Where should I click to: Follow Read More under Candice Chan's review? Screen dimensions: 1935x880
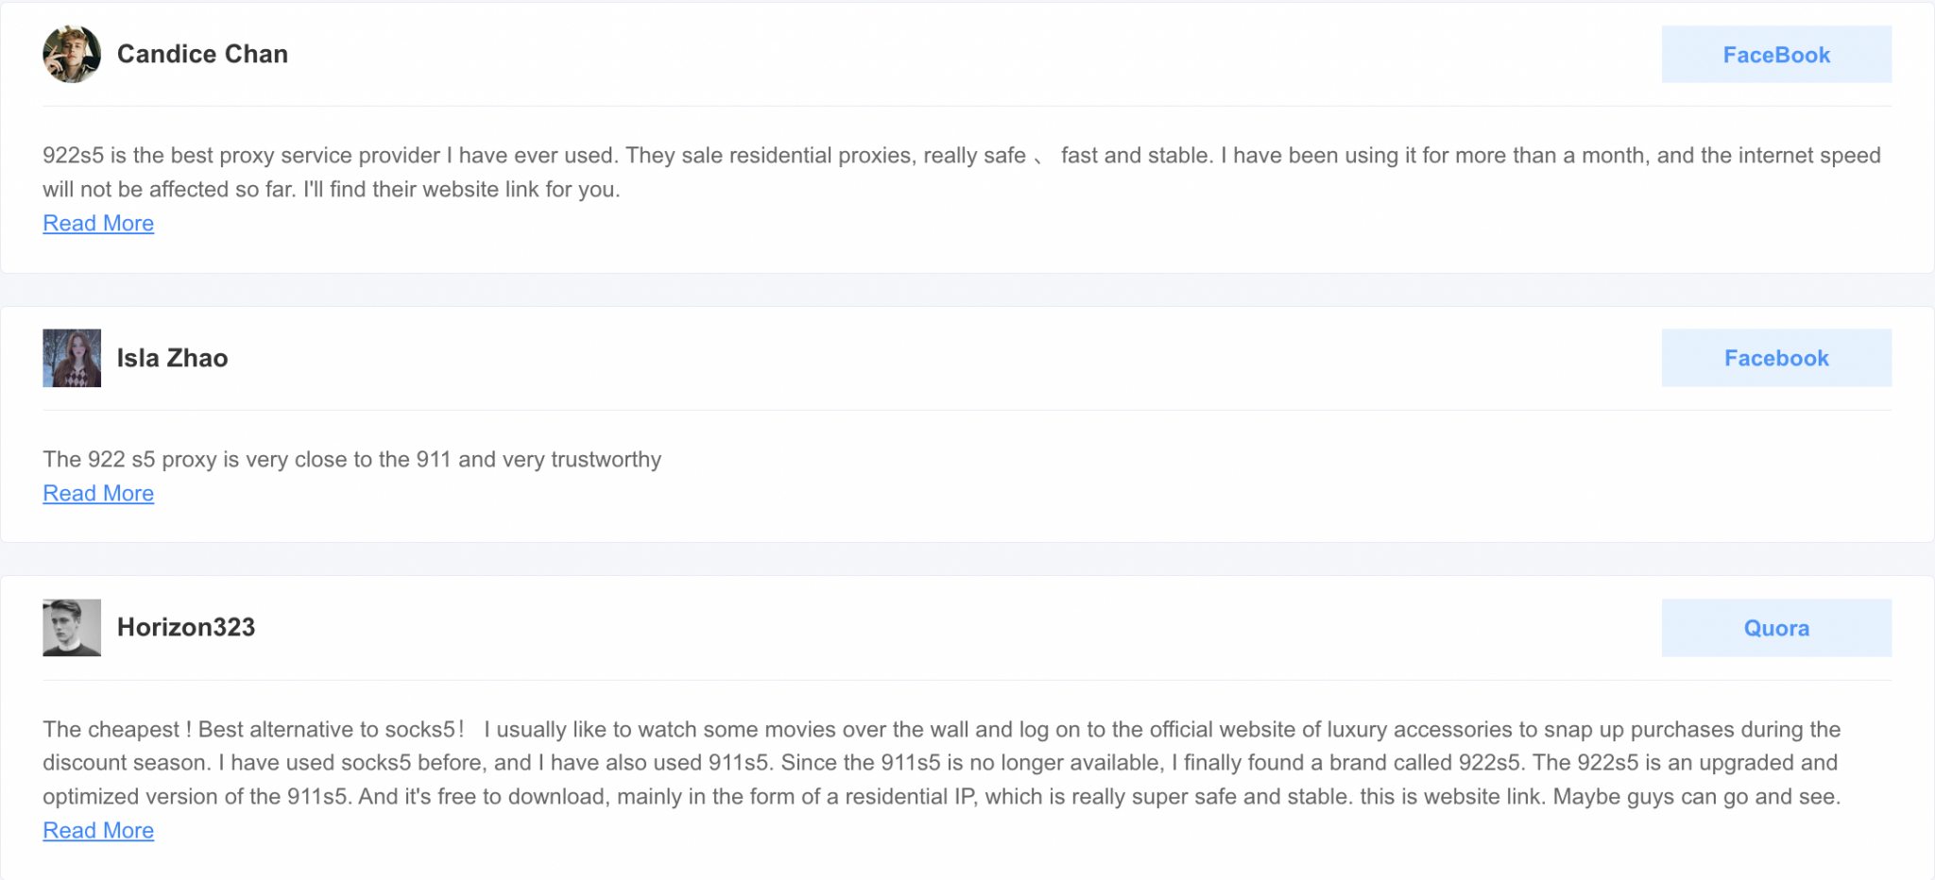[x=98, y=224]
